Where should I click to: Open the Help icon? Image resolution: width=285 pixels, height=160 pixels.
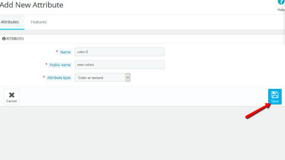tap(281, 2)
